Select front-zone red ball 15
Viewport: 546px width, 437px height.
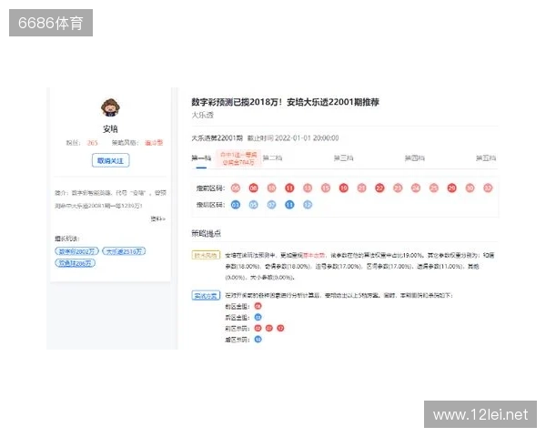[326, 188]
